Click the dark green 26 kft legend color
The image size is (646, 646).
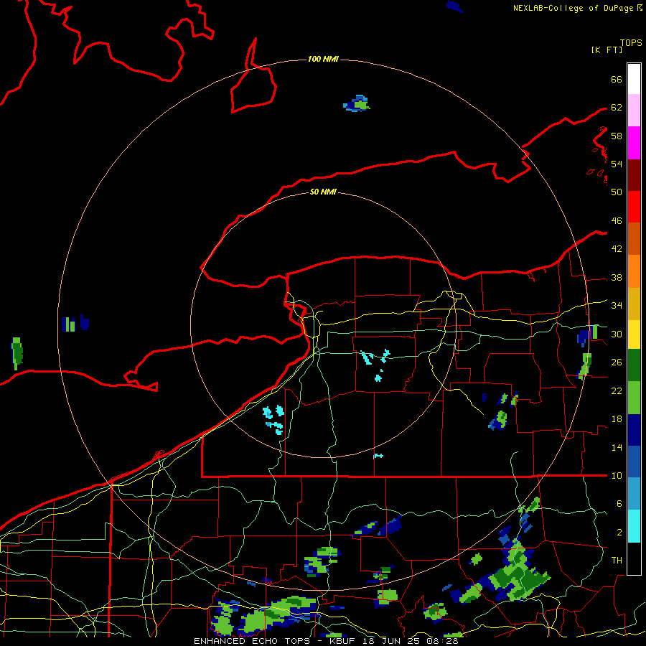point(634,365)
